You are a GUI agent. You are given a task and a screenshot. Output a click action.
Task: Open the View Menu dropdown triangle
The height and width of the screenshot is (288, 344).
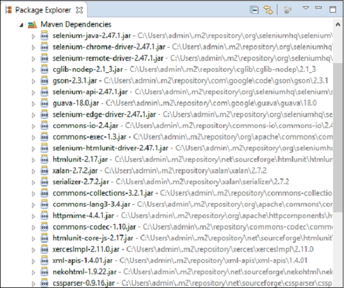click(x=306, y=8)
